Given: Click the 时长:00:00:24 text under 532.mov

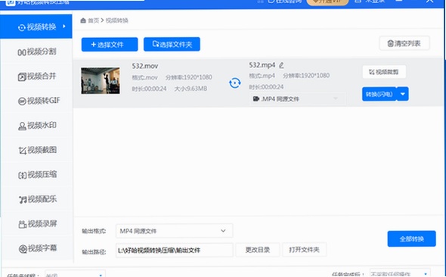Looking at the screenshot, I should pyautogui.click(x=149, y=89).
